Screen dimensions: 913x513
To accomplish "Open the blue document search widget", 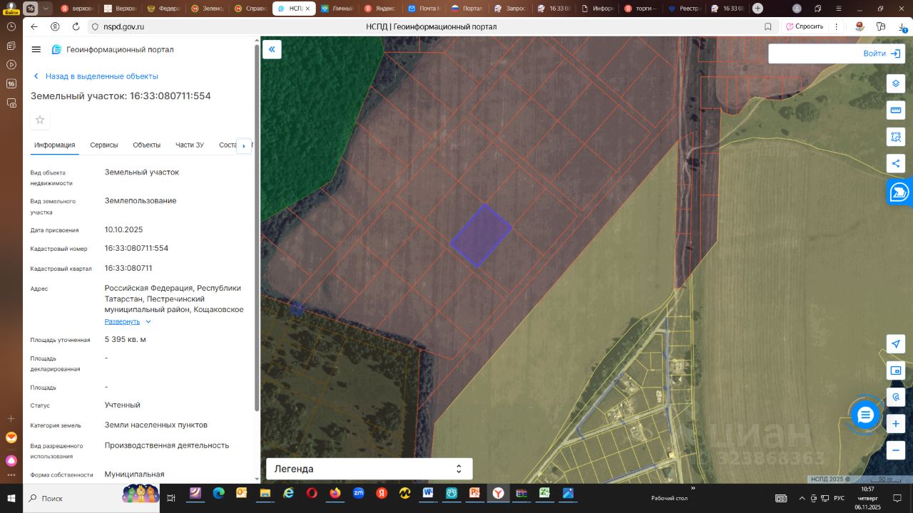I will (x=900, y=192).
